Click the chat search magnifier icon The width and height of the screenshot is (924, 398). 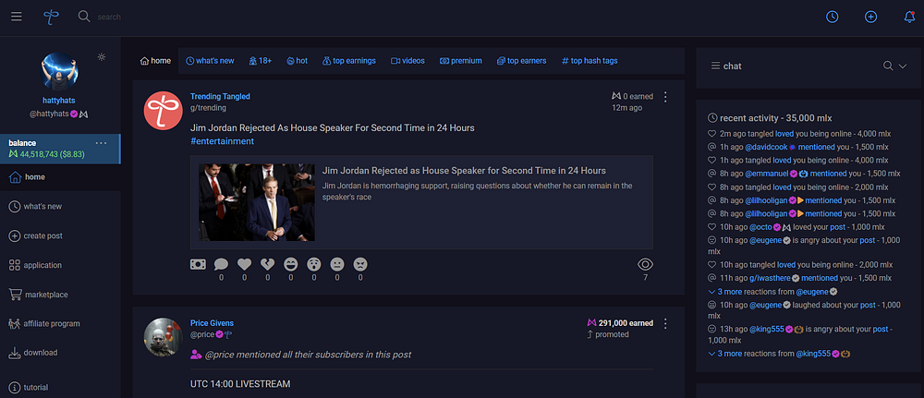pyautogui.click(x=888, y=66)
